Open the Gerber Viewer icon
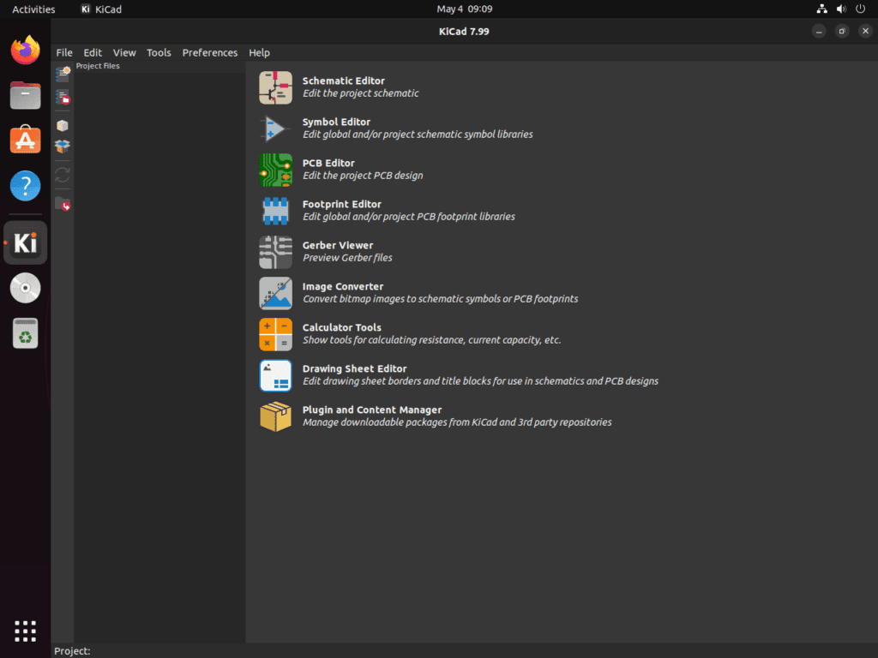 point(275,252)
